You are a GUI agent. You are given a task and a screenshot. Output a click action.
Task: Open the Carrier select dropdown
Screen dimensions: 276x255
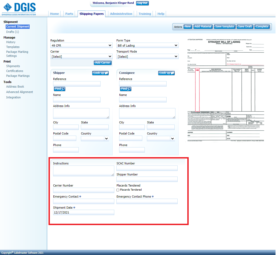tap(81, 57)
